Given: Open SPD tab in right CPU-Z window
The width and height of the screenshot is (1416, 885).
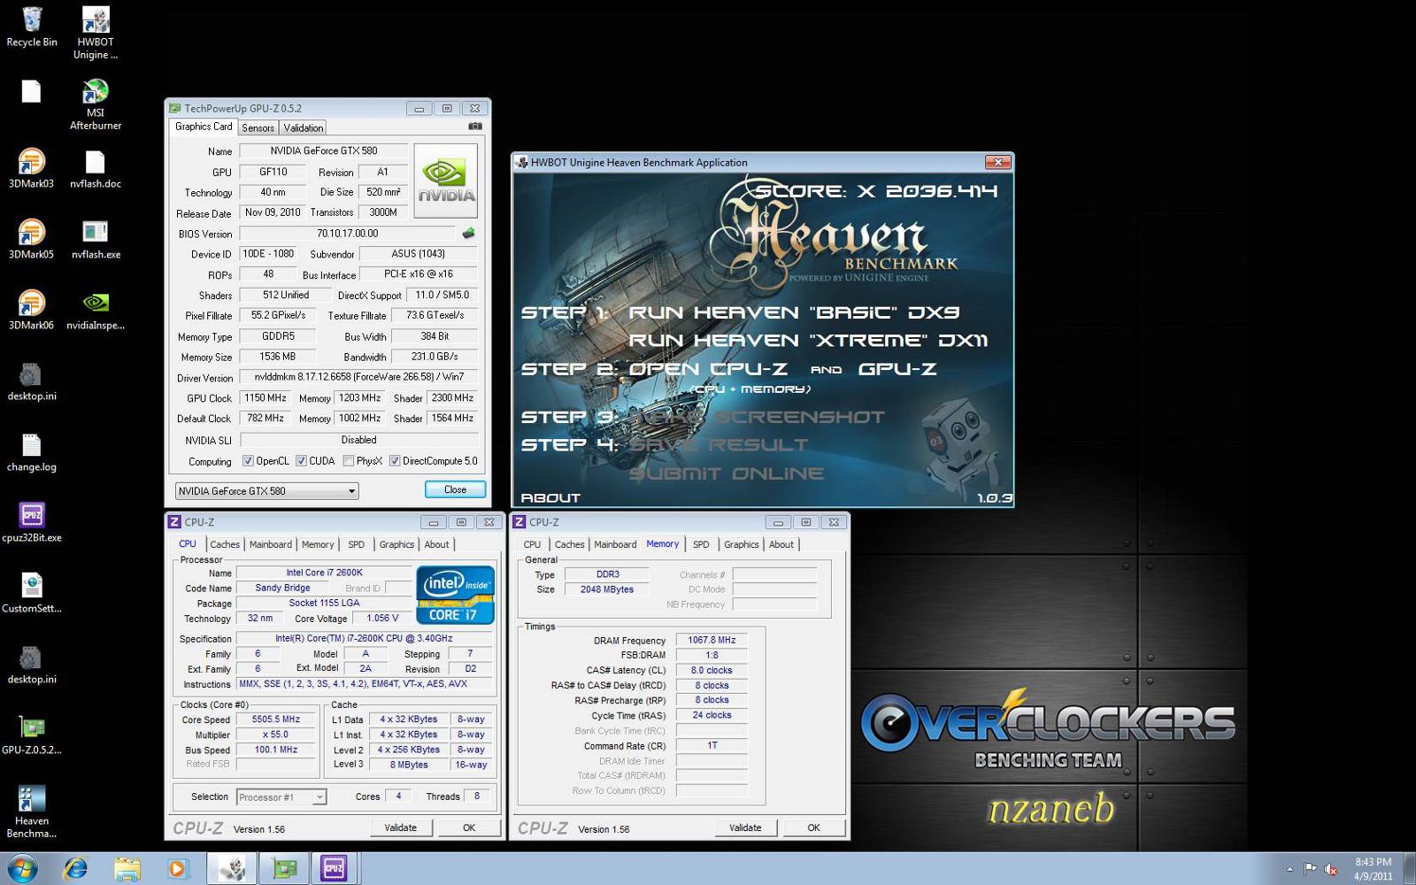Looking at the screenshot, I should [x=701, y=544].
